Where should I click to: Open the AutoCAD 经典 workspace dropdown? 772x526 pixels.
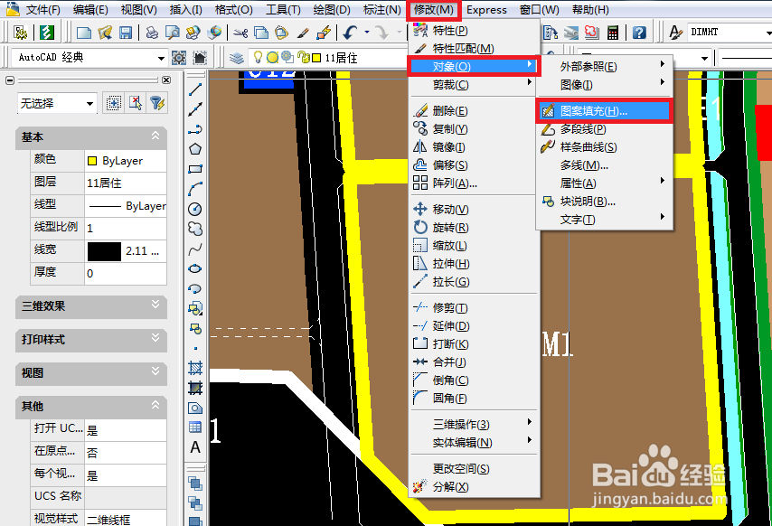161,58
